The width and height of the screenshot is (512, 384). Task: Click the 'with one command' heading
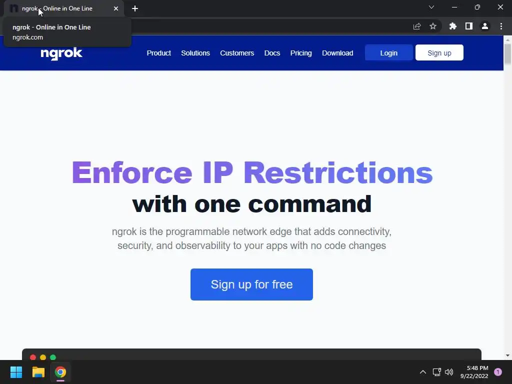(252, 204)
